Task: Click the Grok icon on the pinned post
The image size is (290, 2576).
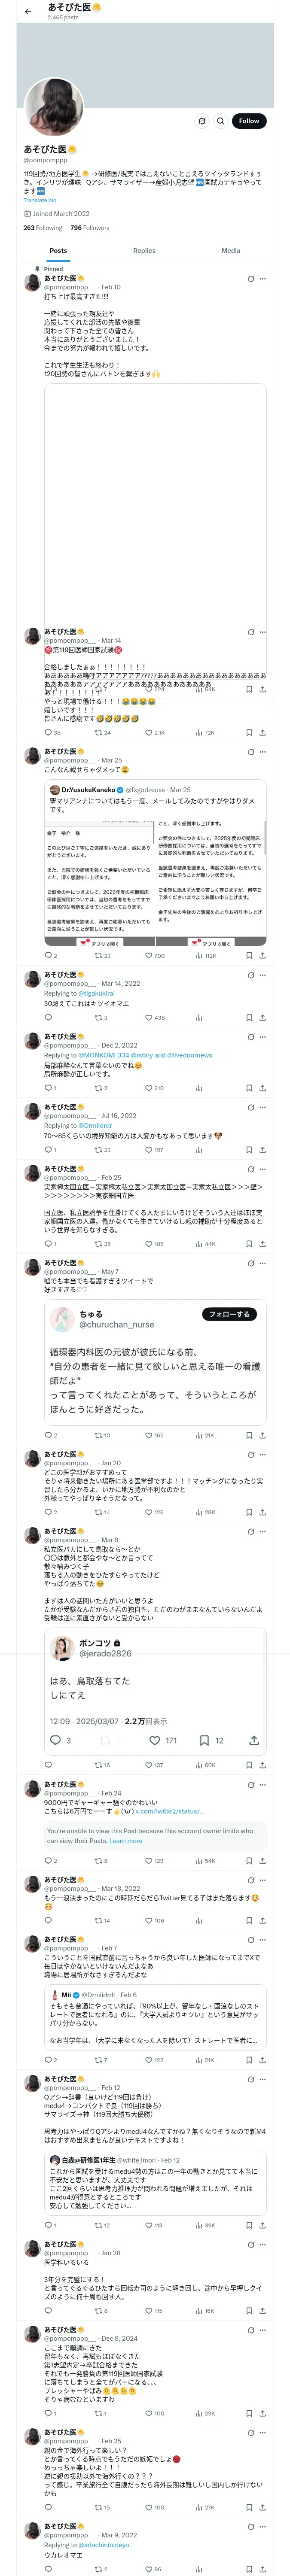Action: (x=251, y=279)
